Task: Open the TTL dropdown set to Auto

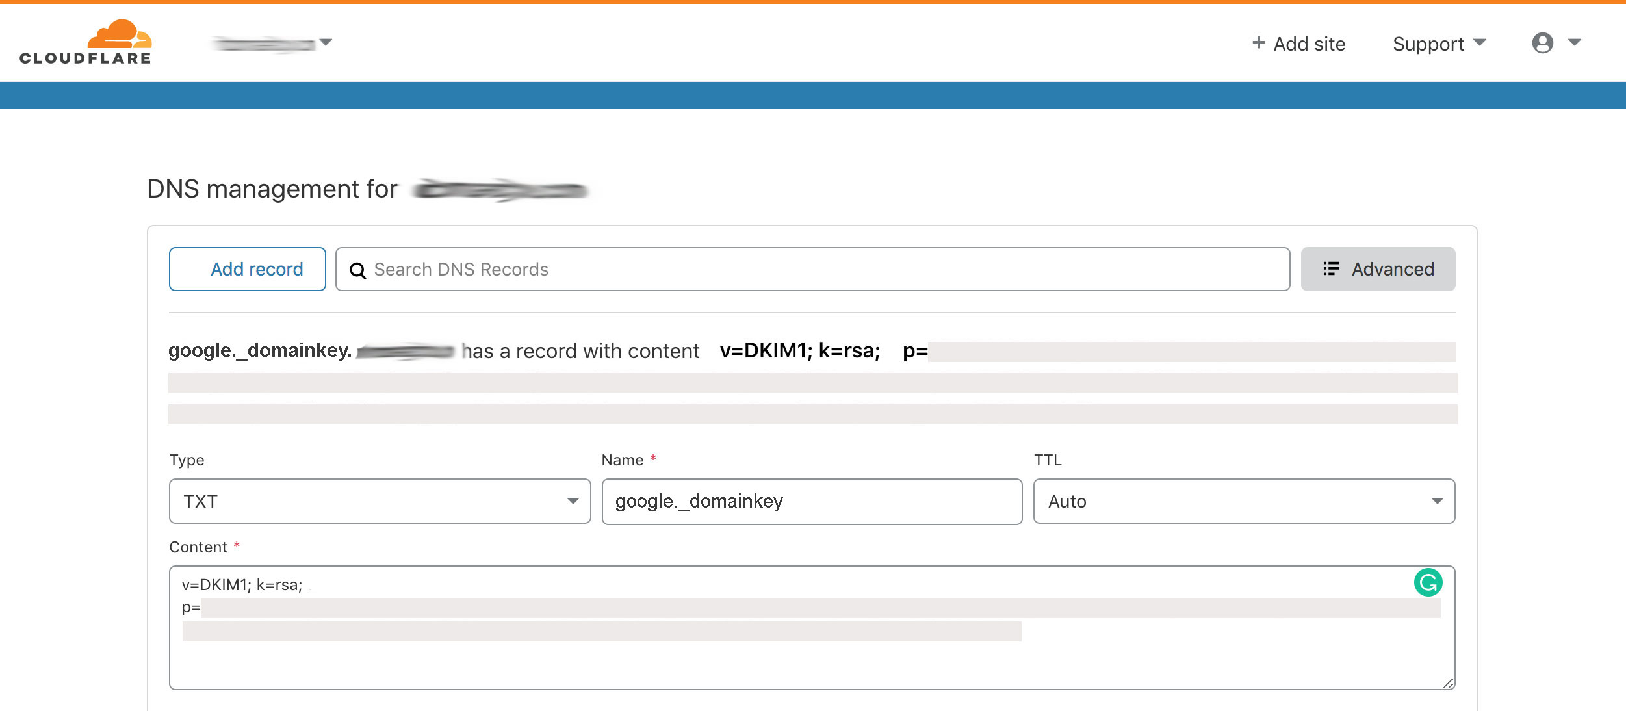Action: (x=1244, y=501)
